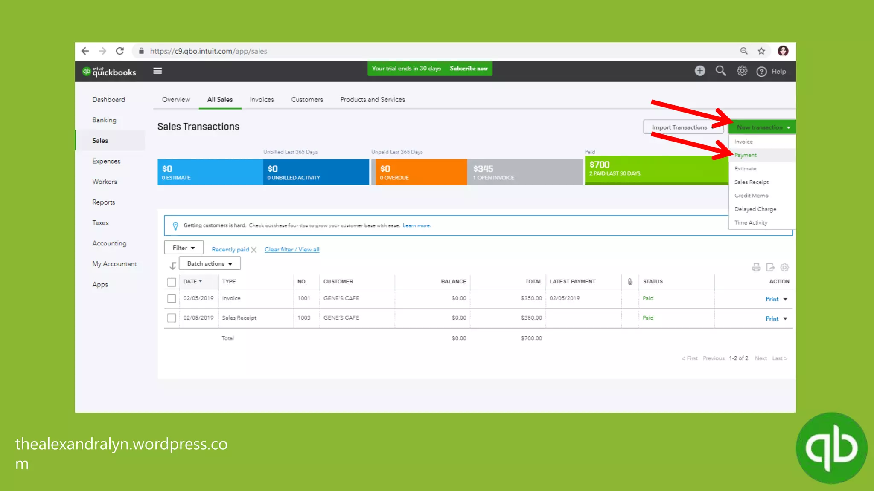Select the Invoice 1001 row checkbox

[x=172, y=299]
